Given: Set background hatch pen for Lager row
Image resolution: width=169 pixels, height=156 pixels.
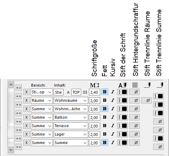Looking at the screenshot, I should pos(134,135).
